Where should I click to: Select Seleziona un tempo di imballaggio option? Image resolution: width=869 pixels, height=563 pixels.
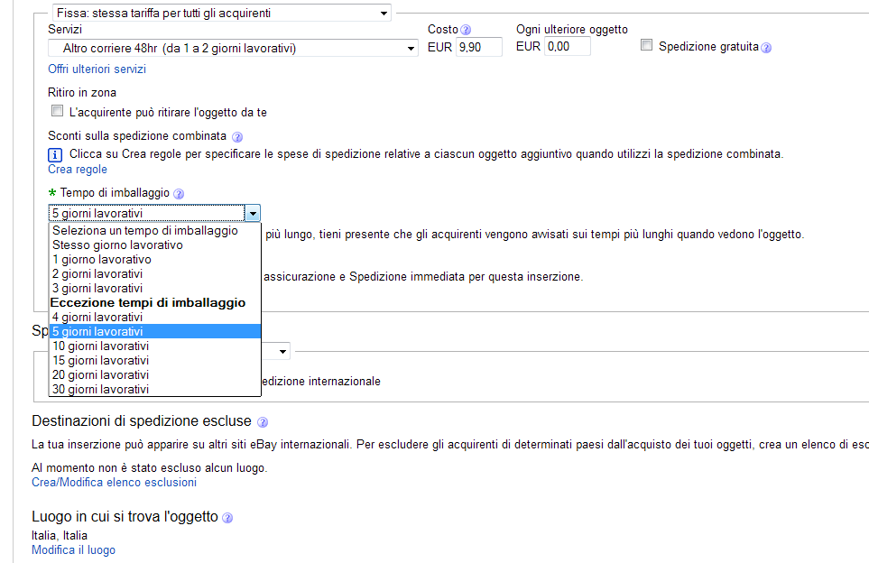[154, 230]
